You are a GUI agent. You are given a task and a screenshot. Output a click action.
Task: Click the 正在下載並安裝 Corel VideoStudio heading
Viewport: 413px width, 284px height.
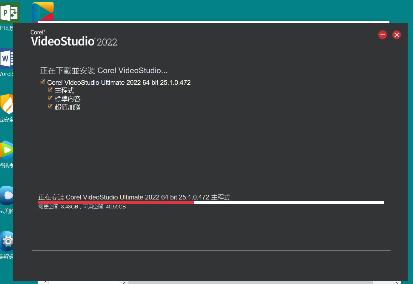click(104, 70)
